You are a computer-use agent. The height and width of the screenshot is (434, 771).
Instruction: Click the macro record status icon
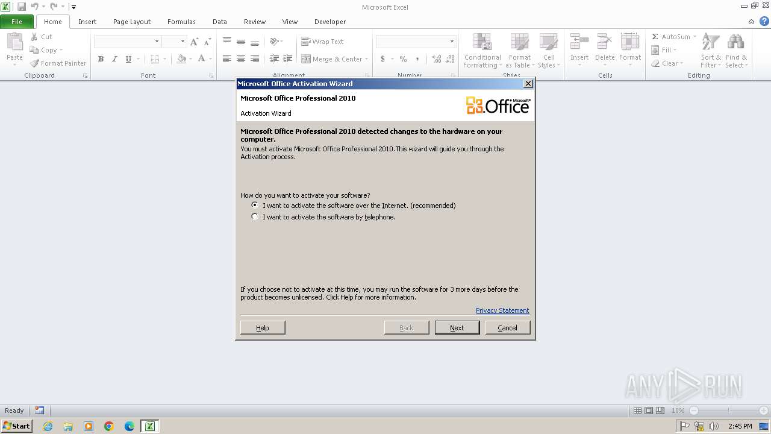pyautogui.click(x=39, y=410)
